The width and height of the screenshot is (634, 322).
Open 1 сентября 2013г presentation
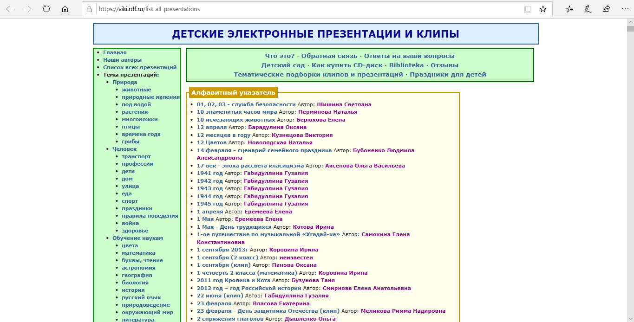click(x=222, y=250)
